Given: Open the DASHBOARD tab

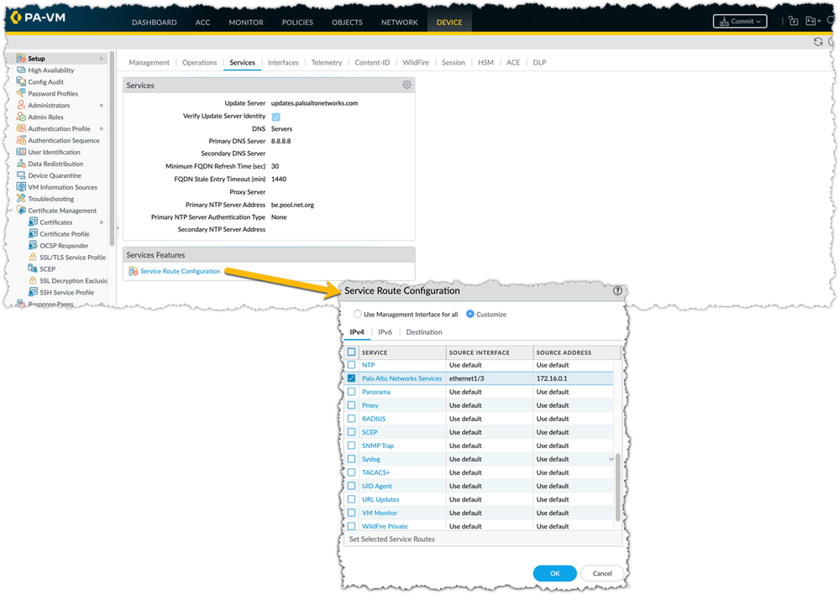Looking at the screenshot, I should (x=154, y=23).
